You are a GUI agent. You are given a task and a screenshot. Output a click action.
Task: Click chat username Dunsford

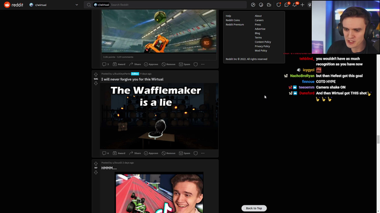pos(306,93)
